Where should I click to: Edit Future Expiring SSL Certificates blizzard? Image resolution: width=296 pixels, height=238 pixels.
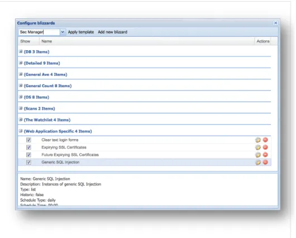[258, 155]
